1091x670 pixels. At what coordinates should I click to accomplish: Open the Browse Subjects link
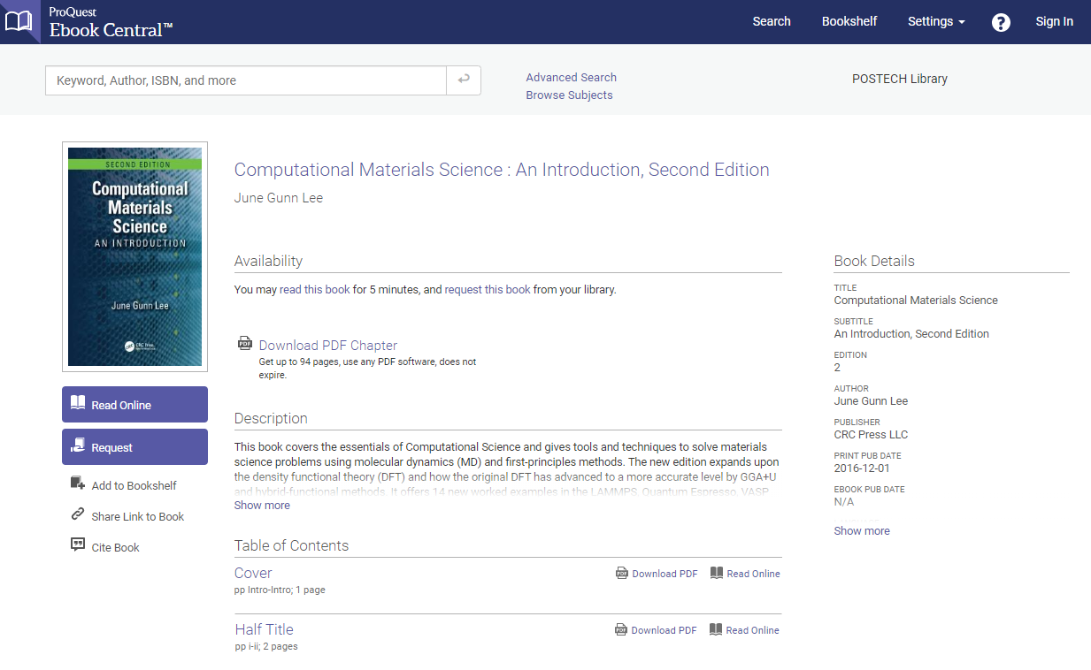pos(569,95)
